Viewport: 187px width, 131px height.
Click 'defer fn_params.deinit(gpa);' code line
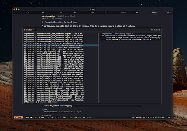(58, 106)
